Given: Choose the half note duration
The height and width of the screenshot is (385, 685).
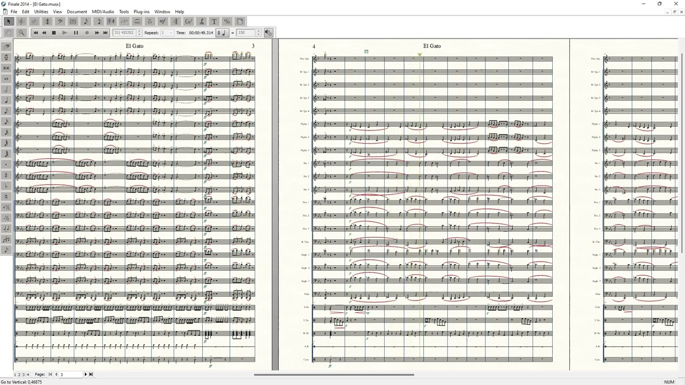Looking at the screenshot, I should click(6, 89).
